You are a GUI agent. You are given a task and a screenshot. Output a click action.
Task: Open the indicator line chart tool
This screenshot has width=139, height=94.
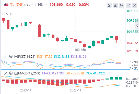tap(109, 5)
